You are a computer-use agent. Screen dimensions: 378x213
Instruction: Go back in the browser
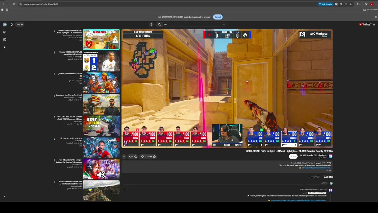(x=3, y=4)
